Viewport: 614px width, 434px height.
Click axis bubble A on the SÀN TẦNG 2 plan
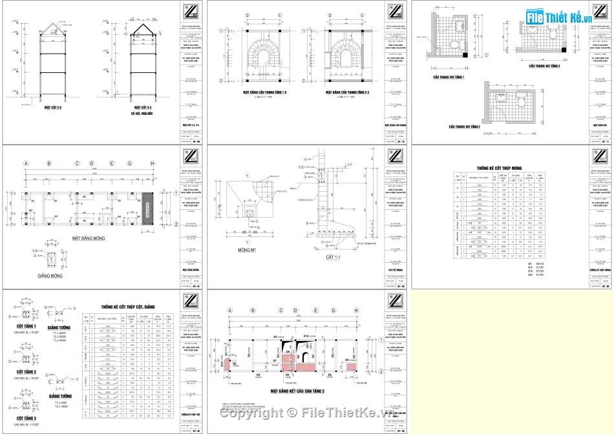(230, 311)
